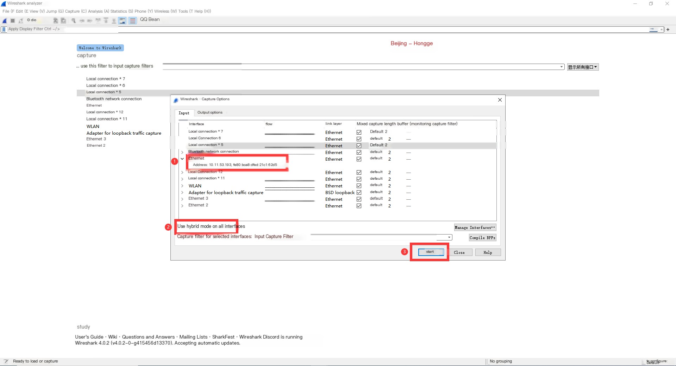Open dialog capture filter dropdown arrow
676x366 pixels.
[449, 237]
